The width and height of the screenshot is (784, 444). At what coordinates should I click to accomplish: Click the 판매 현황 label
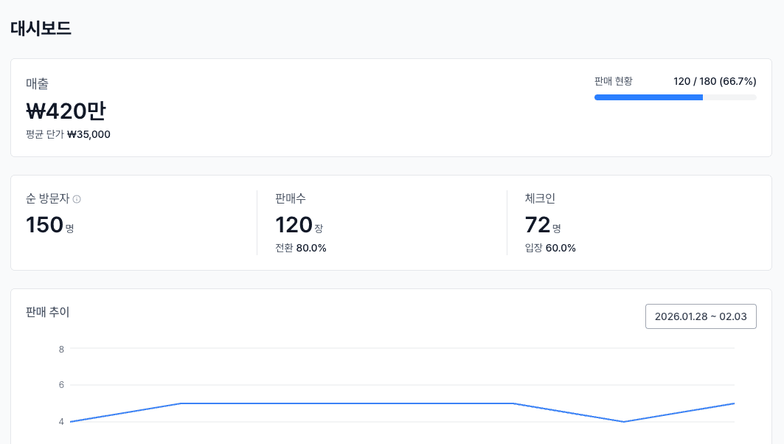[x=613, y=81]
